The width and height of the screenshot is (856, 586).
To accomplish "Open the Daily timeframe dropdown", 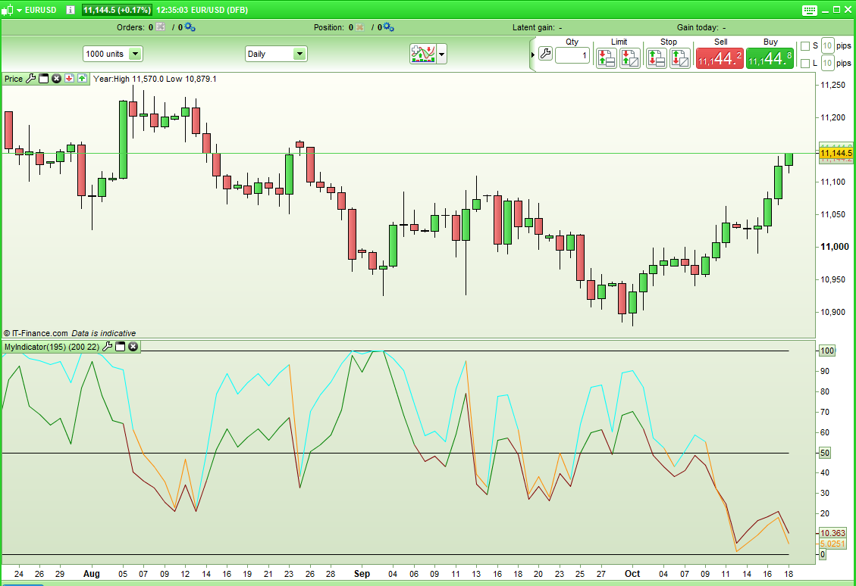I will coord(276,54).
